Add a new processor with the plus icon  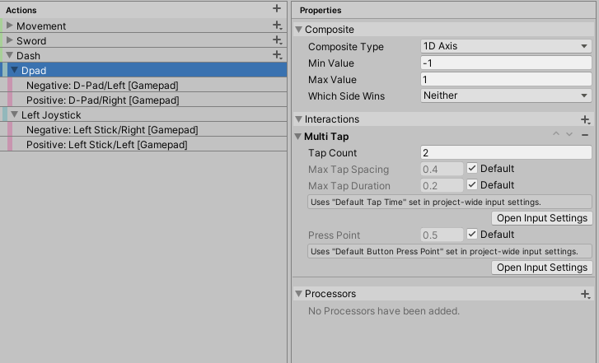click(585, 294)
